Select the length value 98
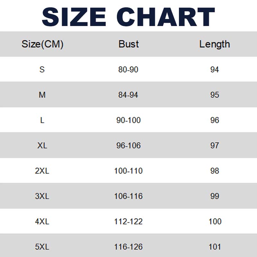The width and height of the screenshot is (257, 257). [x=215, y=171]
